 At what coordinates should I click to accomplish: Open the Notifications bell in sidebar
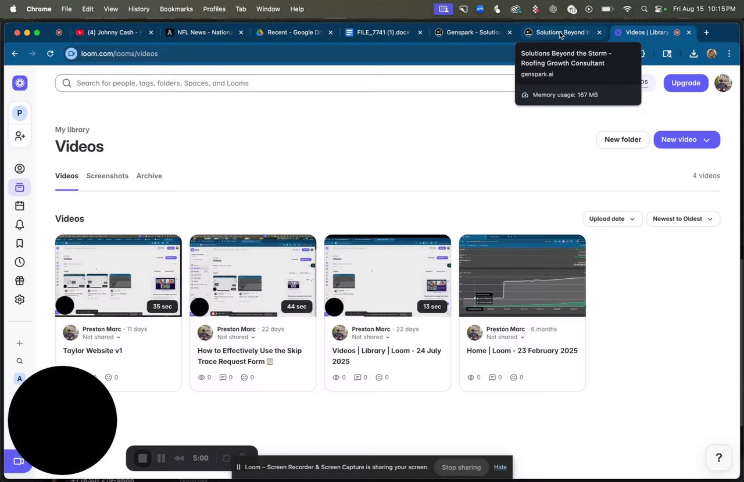click(x=20, y=225)
